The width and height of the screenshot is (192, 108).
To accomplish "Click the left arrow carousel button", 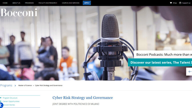I will pyautogui.click(x=189, y=72).
